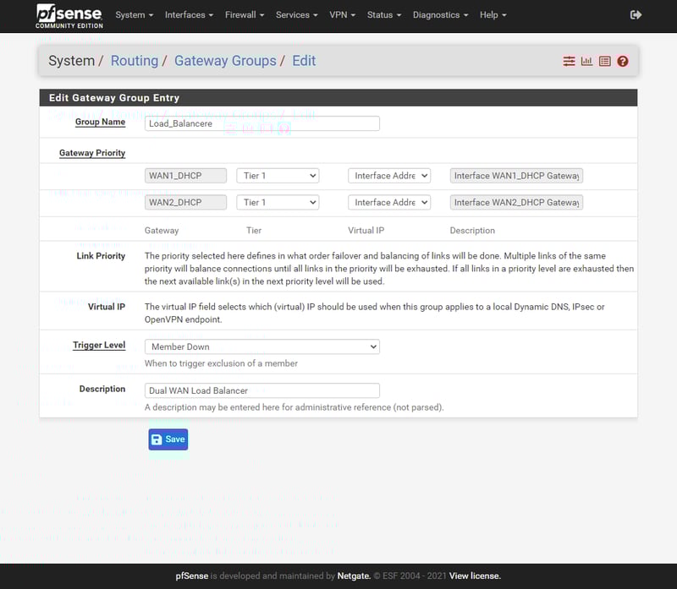Open the Diagnostics menu
The image size is (677, 589).
coord(441,15)
